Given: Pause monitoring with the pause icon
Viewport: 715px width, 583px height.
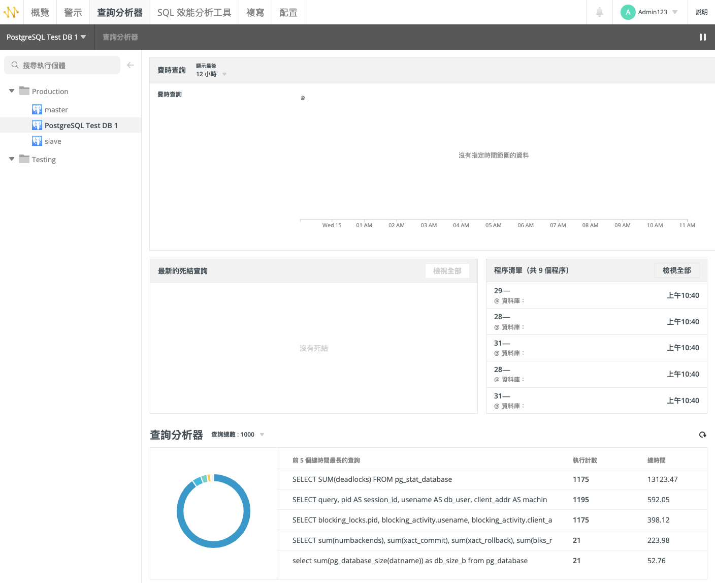Looking at the screenshot, I should [702, 37].
